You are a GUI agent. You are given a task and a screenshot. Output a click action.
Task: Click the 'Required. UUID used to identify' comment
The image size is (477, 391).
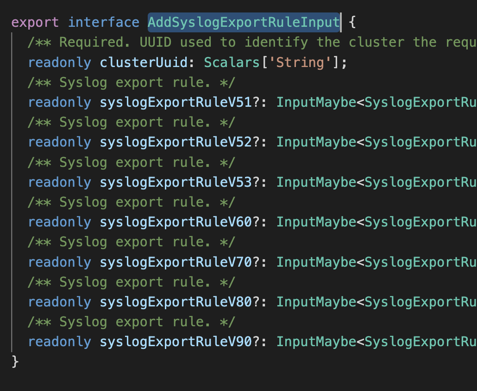(252, 43)
